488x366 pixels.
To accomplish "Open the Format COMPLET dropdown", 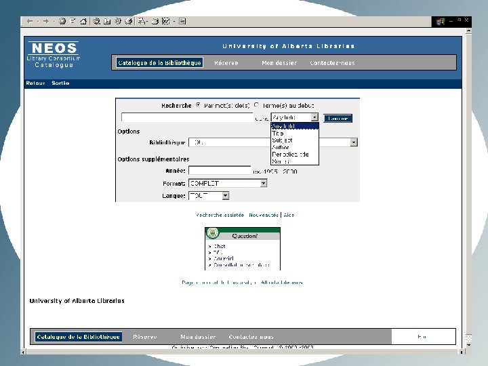I will (x=263, y=183).
